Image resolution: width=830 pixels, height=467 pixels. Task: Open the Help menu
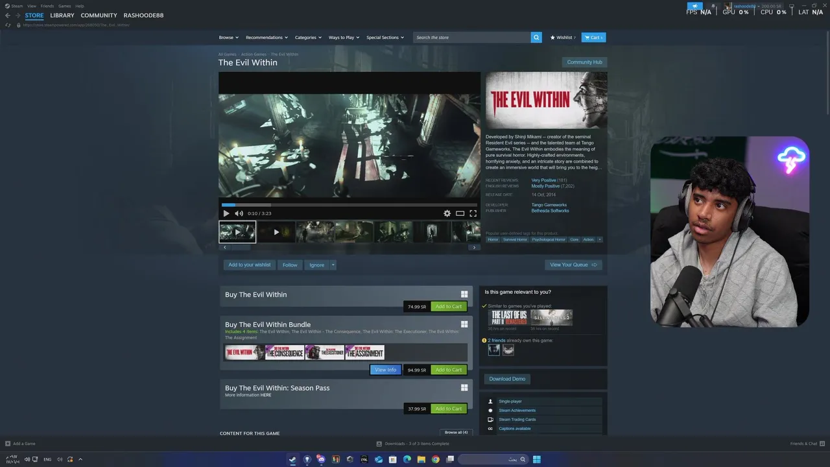(80, 6)
